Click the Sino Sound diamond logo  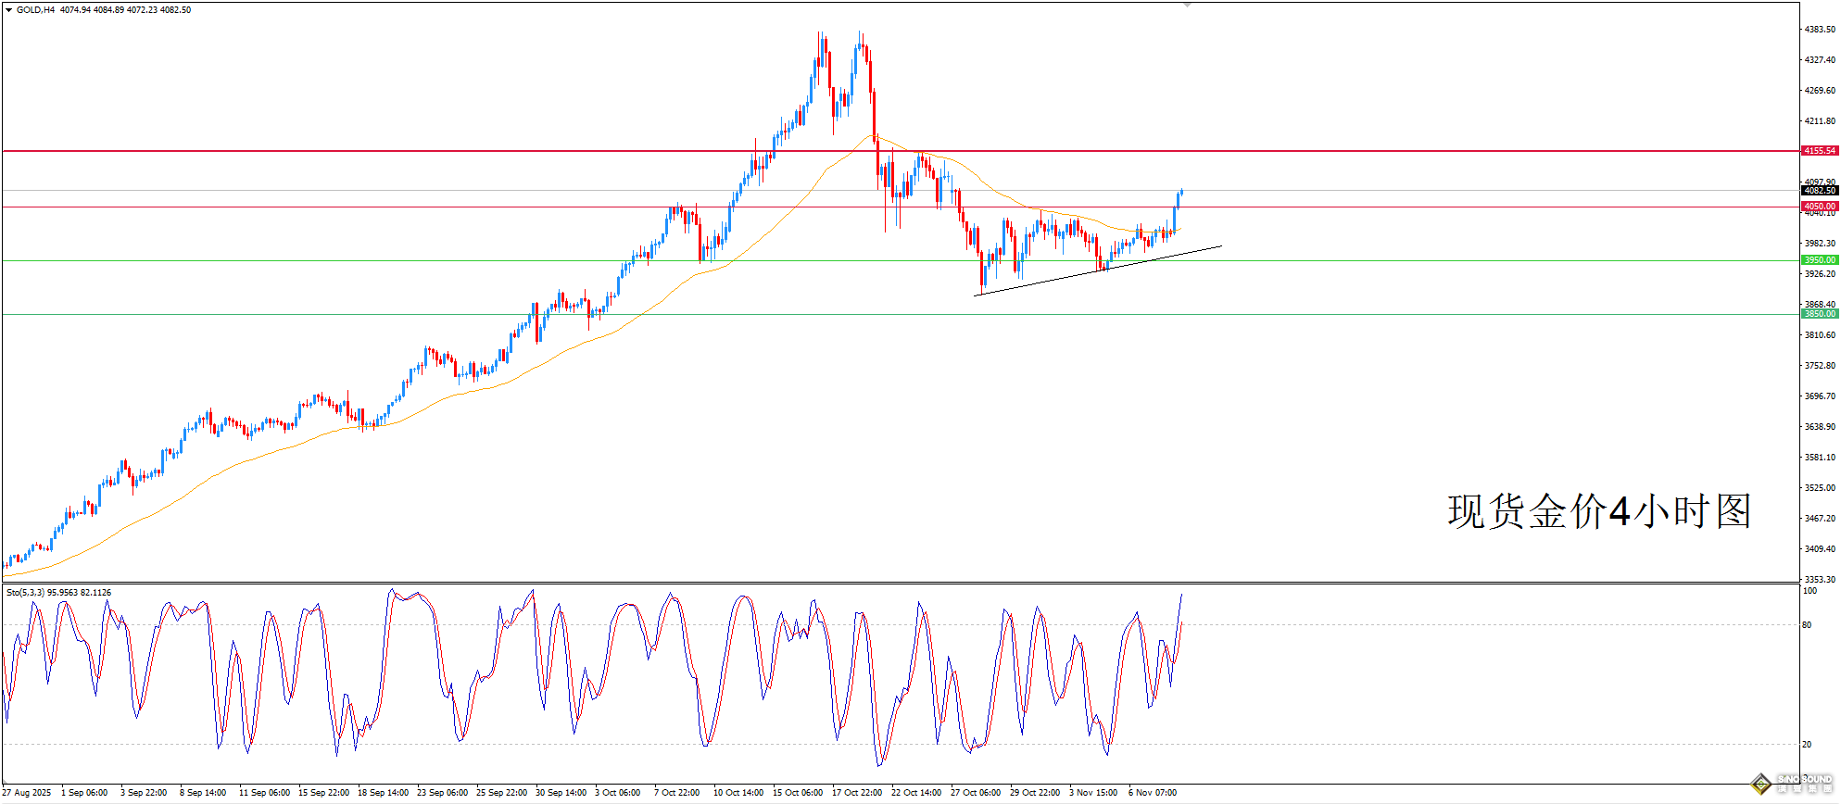(1760, 785)
